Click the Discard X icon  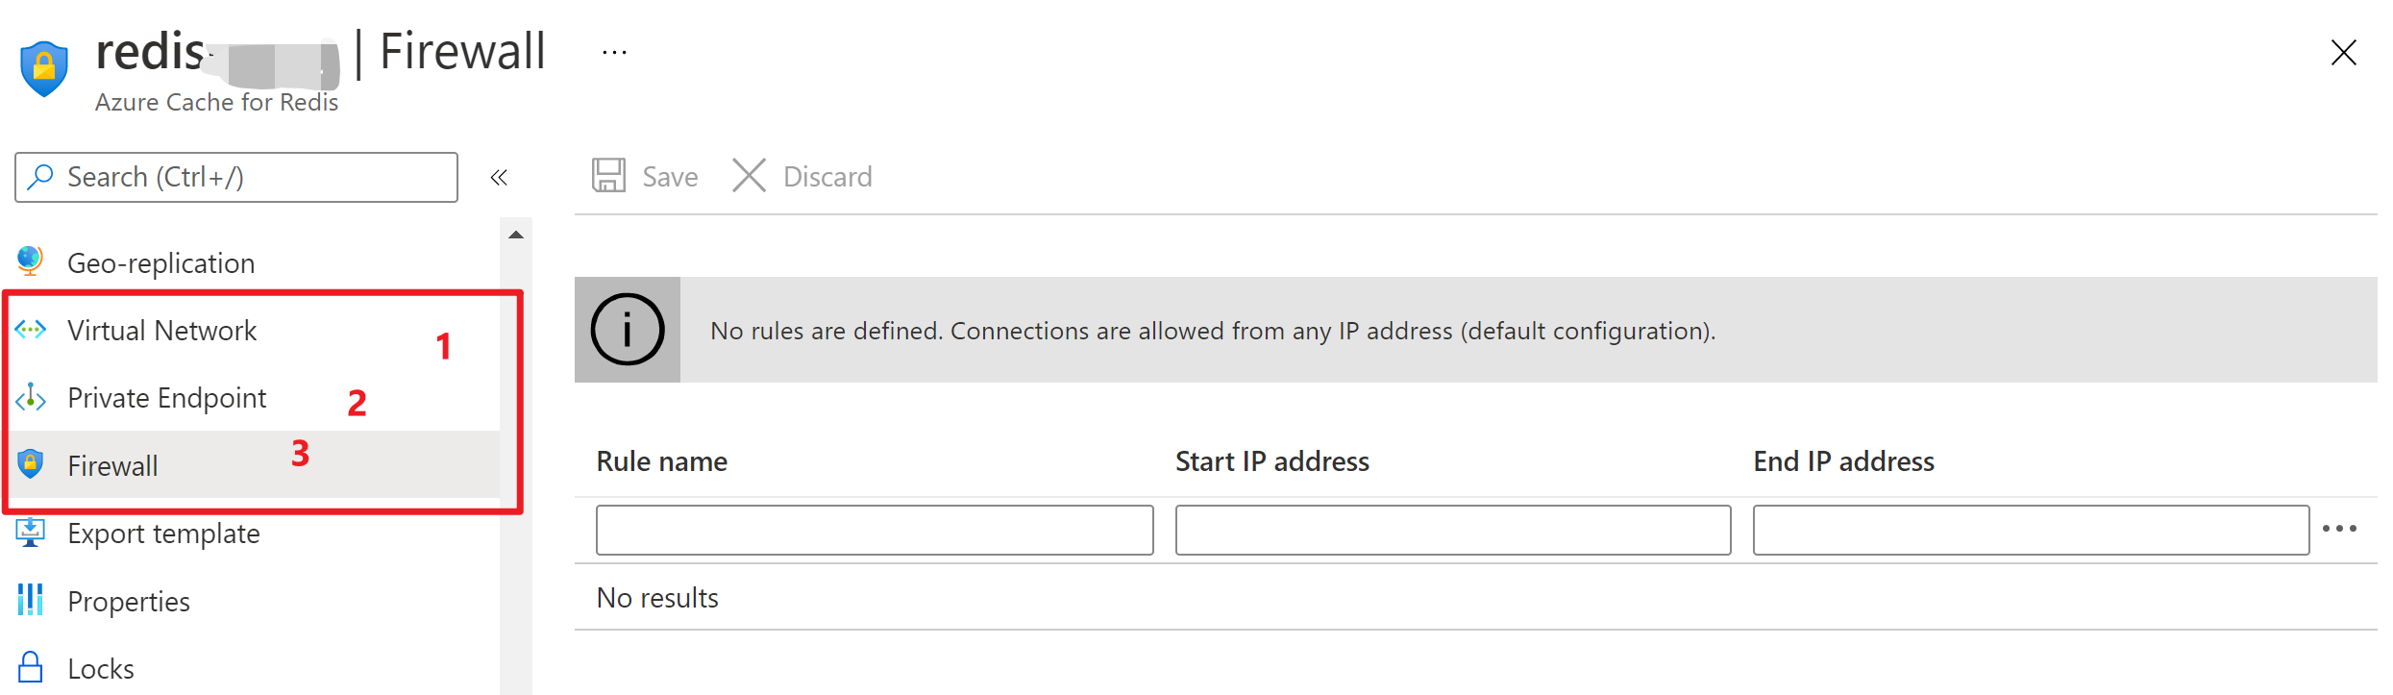coord(749,176)
